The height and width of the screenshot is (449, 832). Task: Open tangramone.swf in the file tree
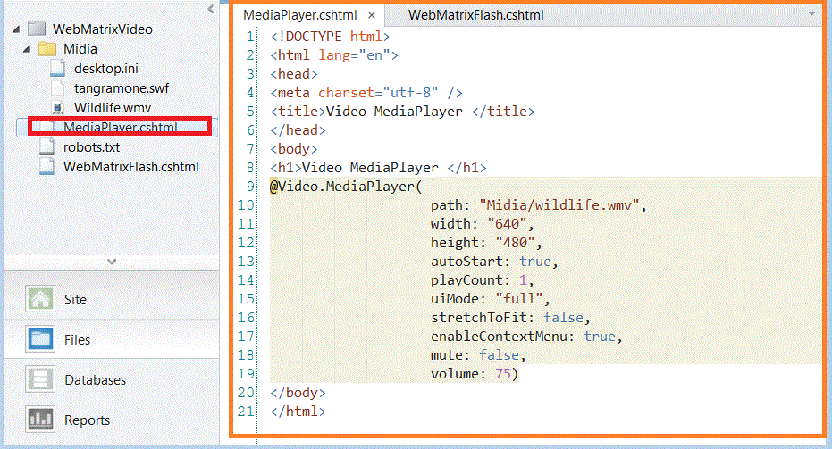pyautogui.click(x=122, y=88)
